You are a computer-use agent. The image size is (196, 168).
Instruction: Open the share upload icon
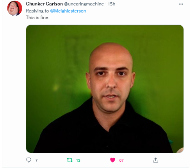click(x=155, y=160)
